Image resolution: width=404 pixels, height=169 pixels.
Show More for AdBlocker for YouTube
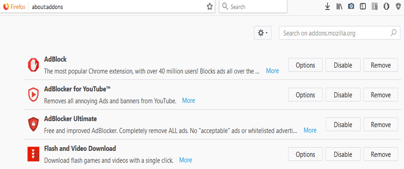point(188,100)
